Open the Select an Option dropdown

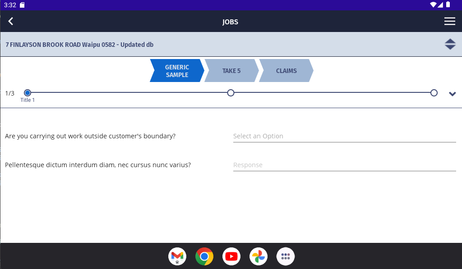pyautogui.click(x=344, y=136)
